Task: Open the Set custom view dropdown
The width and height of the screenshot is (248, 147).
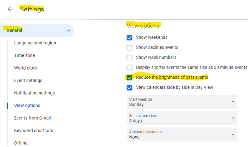Action: [x=181, y=118]
